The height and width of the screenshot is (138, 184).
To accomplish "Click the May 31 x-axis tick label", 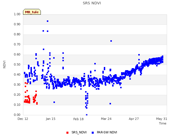I will [162, 119].
